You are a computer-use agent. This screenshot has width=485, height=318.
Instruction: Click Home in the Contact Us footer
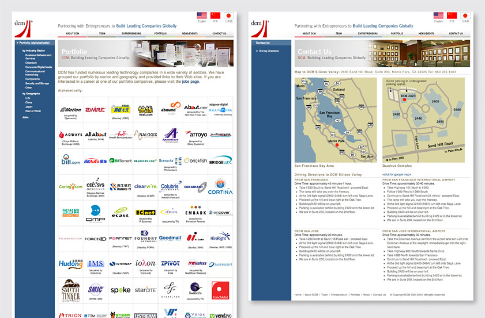(298, 294)
